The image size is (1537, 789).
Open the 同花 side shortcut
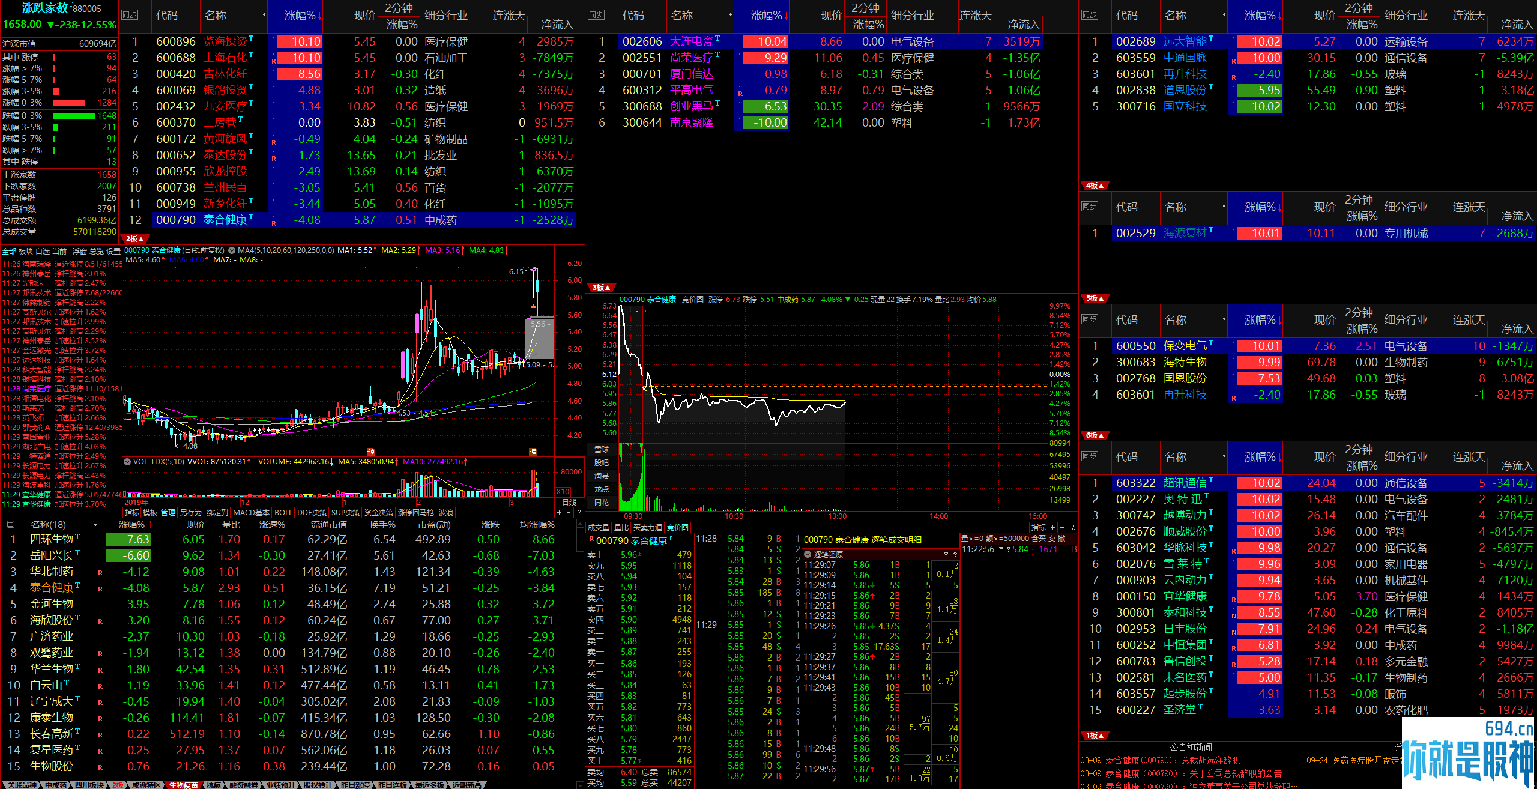601,502
